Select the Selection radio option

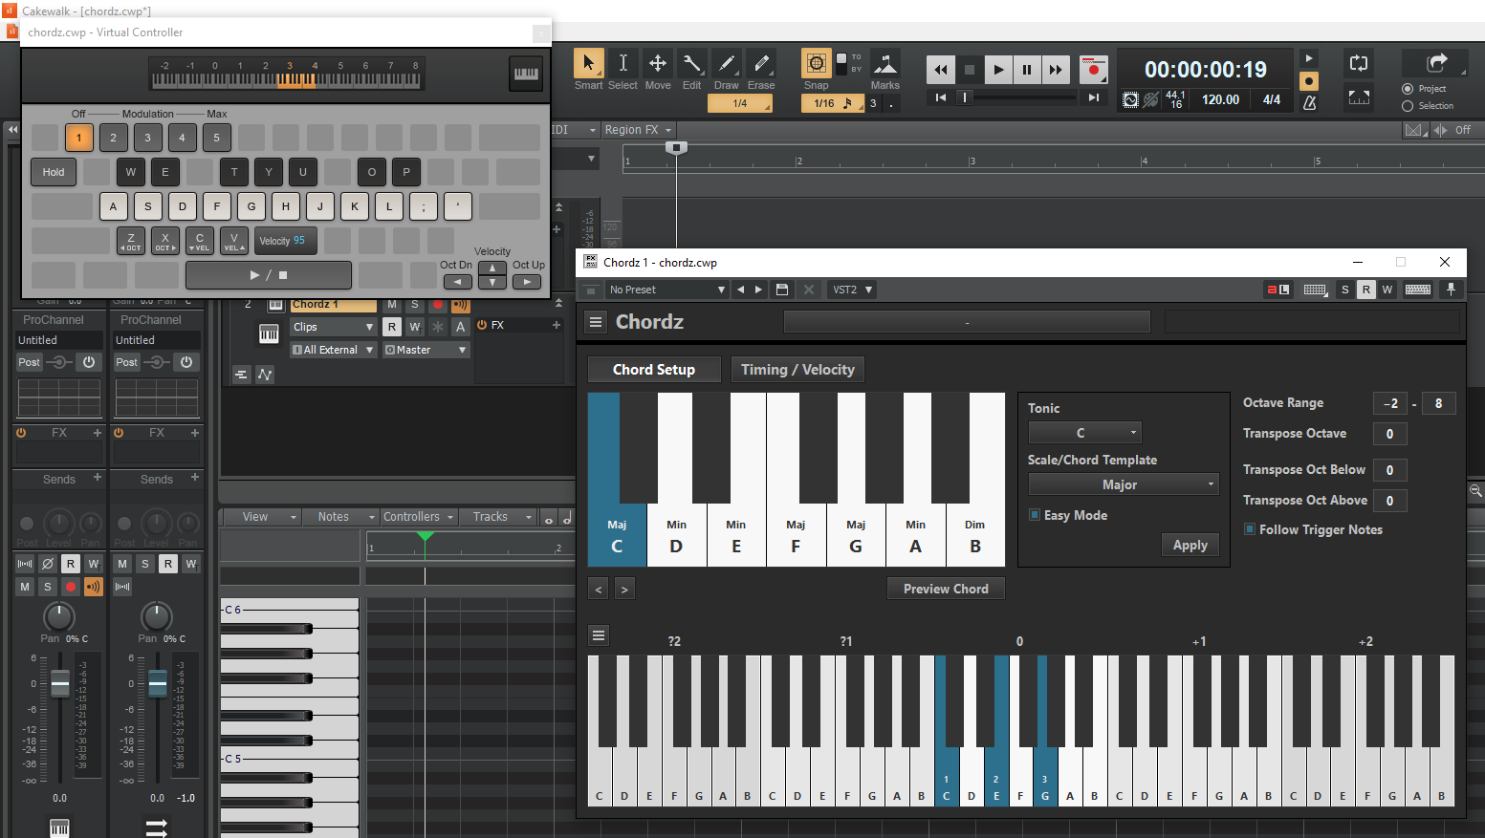[1408, 106]
